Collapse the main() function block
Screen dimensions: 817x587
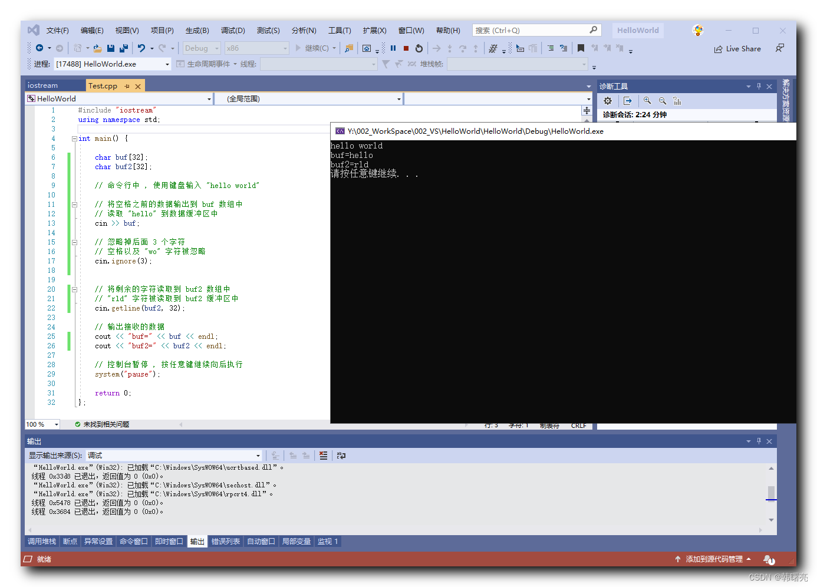point(74,138)
